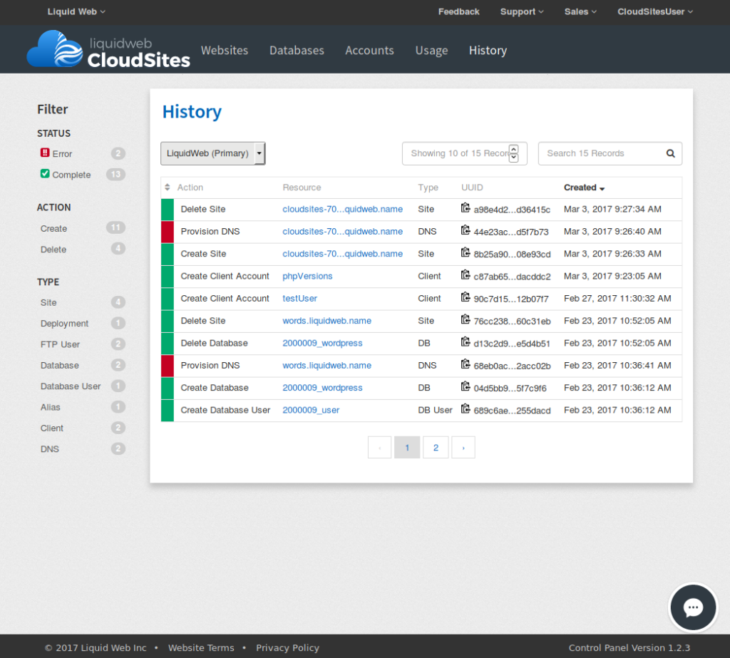
Task: Copy UUID 90c7d15...12b07f7 clipboard icon
Action: [x=465, y=297]
